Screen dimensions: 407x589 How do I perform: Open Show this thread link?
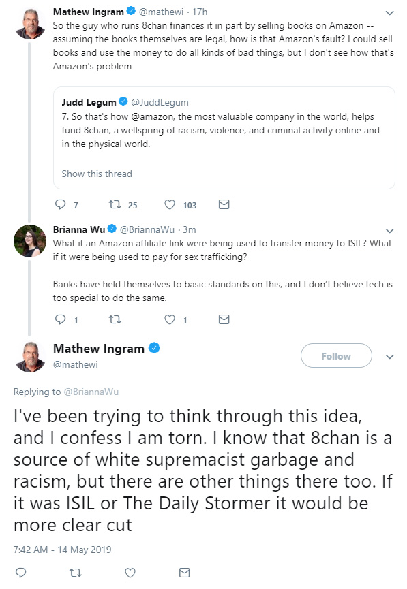tap(97, 174)
